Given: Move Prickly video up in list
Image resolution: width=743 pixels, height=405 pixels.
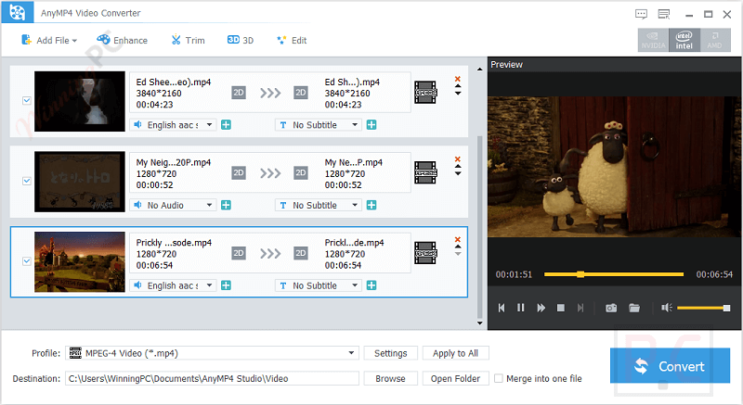Looking at the screenshot, I should (458, 247).
